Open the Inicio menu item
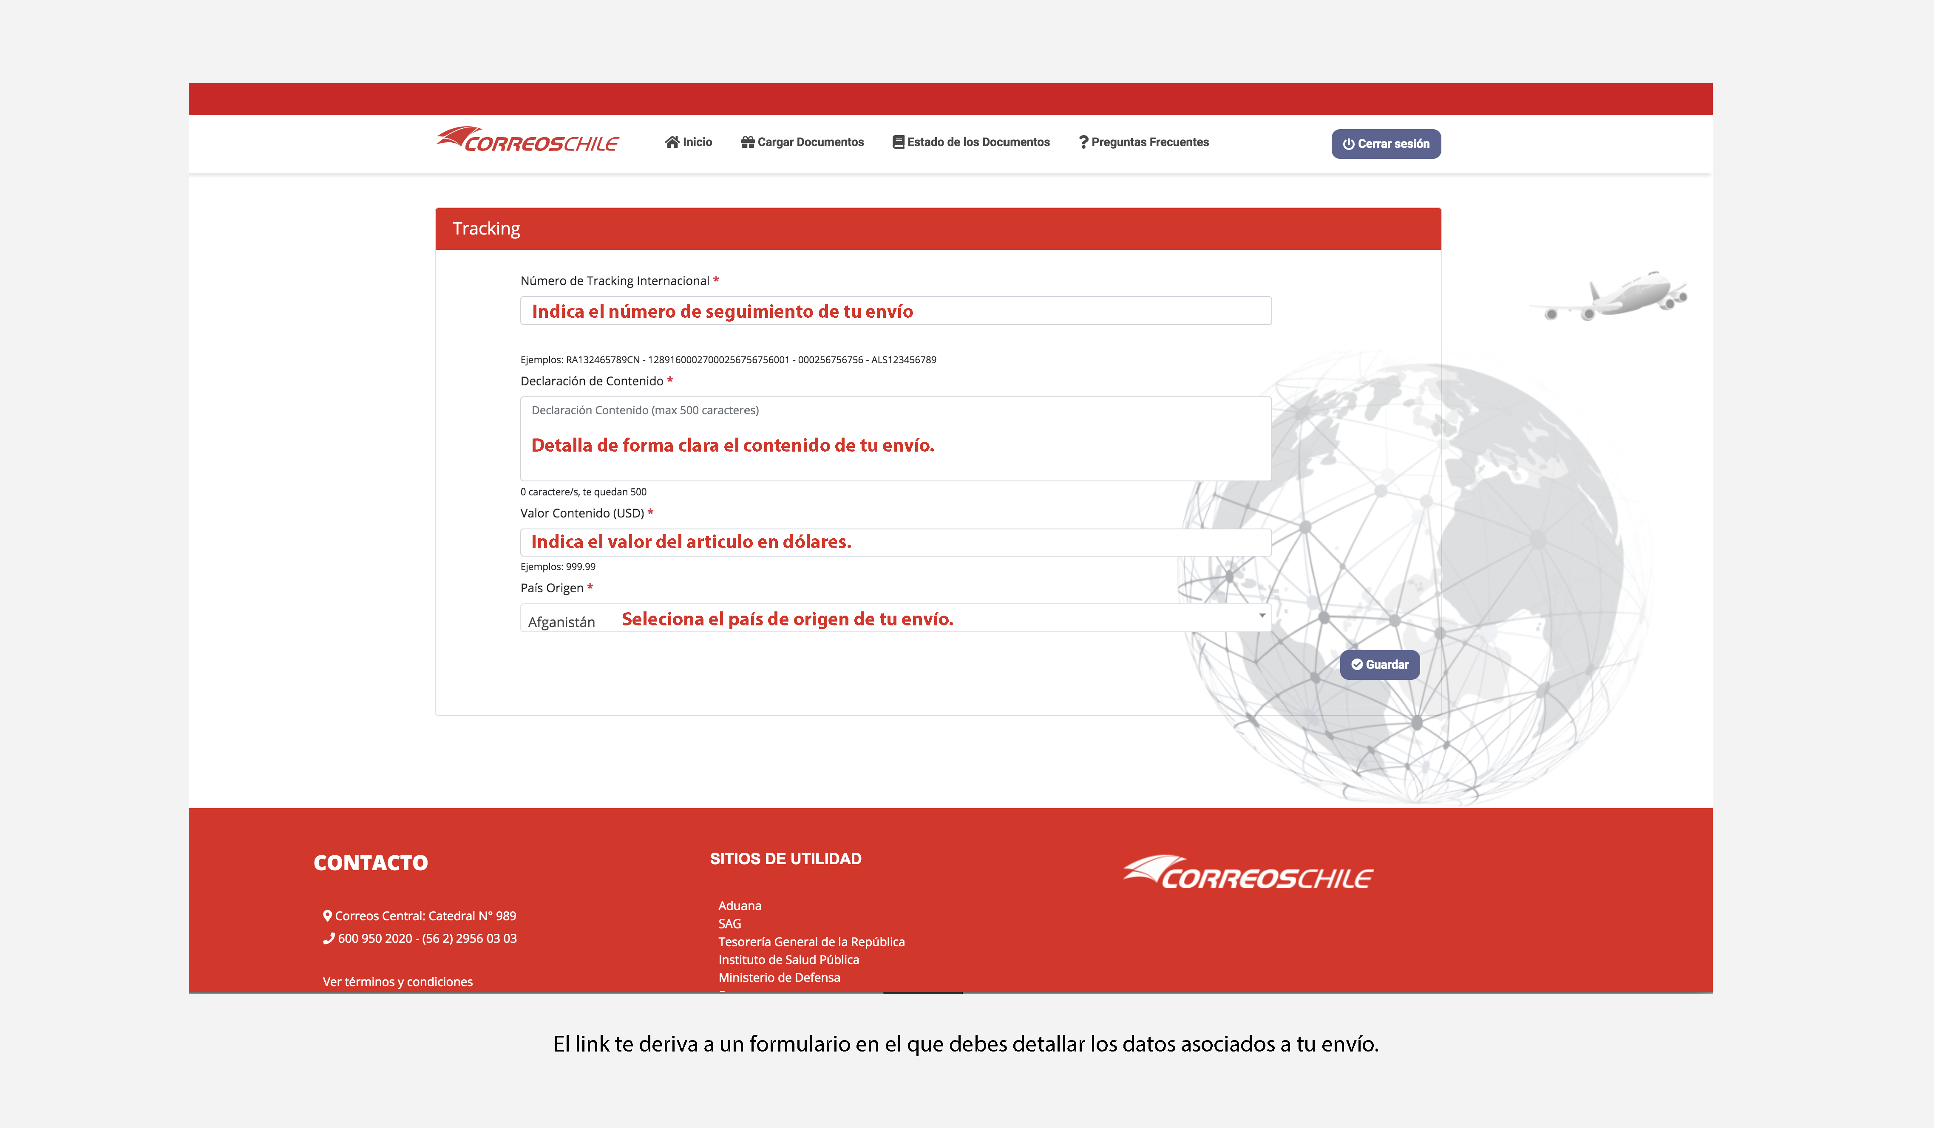This screenshot has width=1934, height=1128. 697,142
